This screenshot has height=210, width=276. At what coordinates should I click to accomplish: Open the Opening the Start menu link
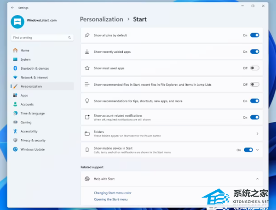tap(111, 199)
